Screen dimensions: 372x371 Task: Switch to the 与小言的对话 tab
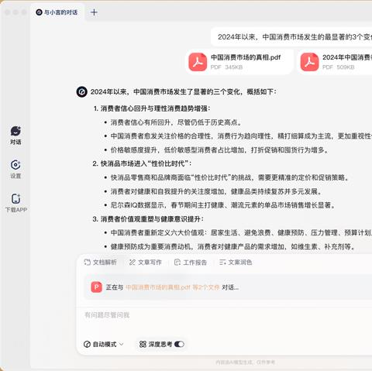(x=57, y=12)
